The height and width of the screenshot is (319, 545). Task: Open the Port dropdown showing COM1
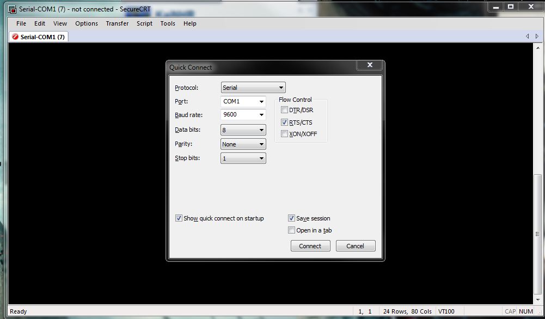(x=243, y=101)
